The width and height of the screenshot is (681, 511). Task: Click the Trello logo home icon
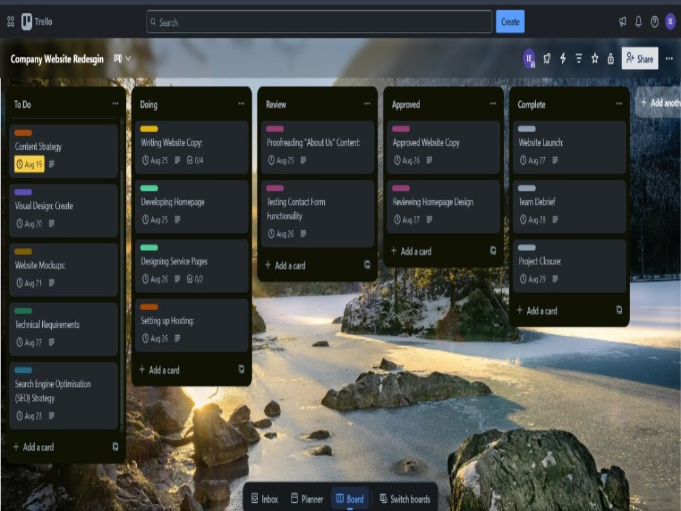[x=37, y=22]
